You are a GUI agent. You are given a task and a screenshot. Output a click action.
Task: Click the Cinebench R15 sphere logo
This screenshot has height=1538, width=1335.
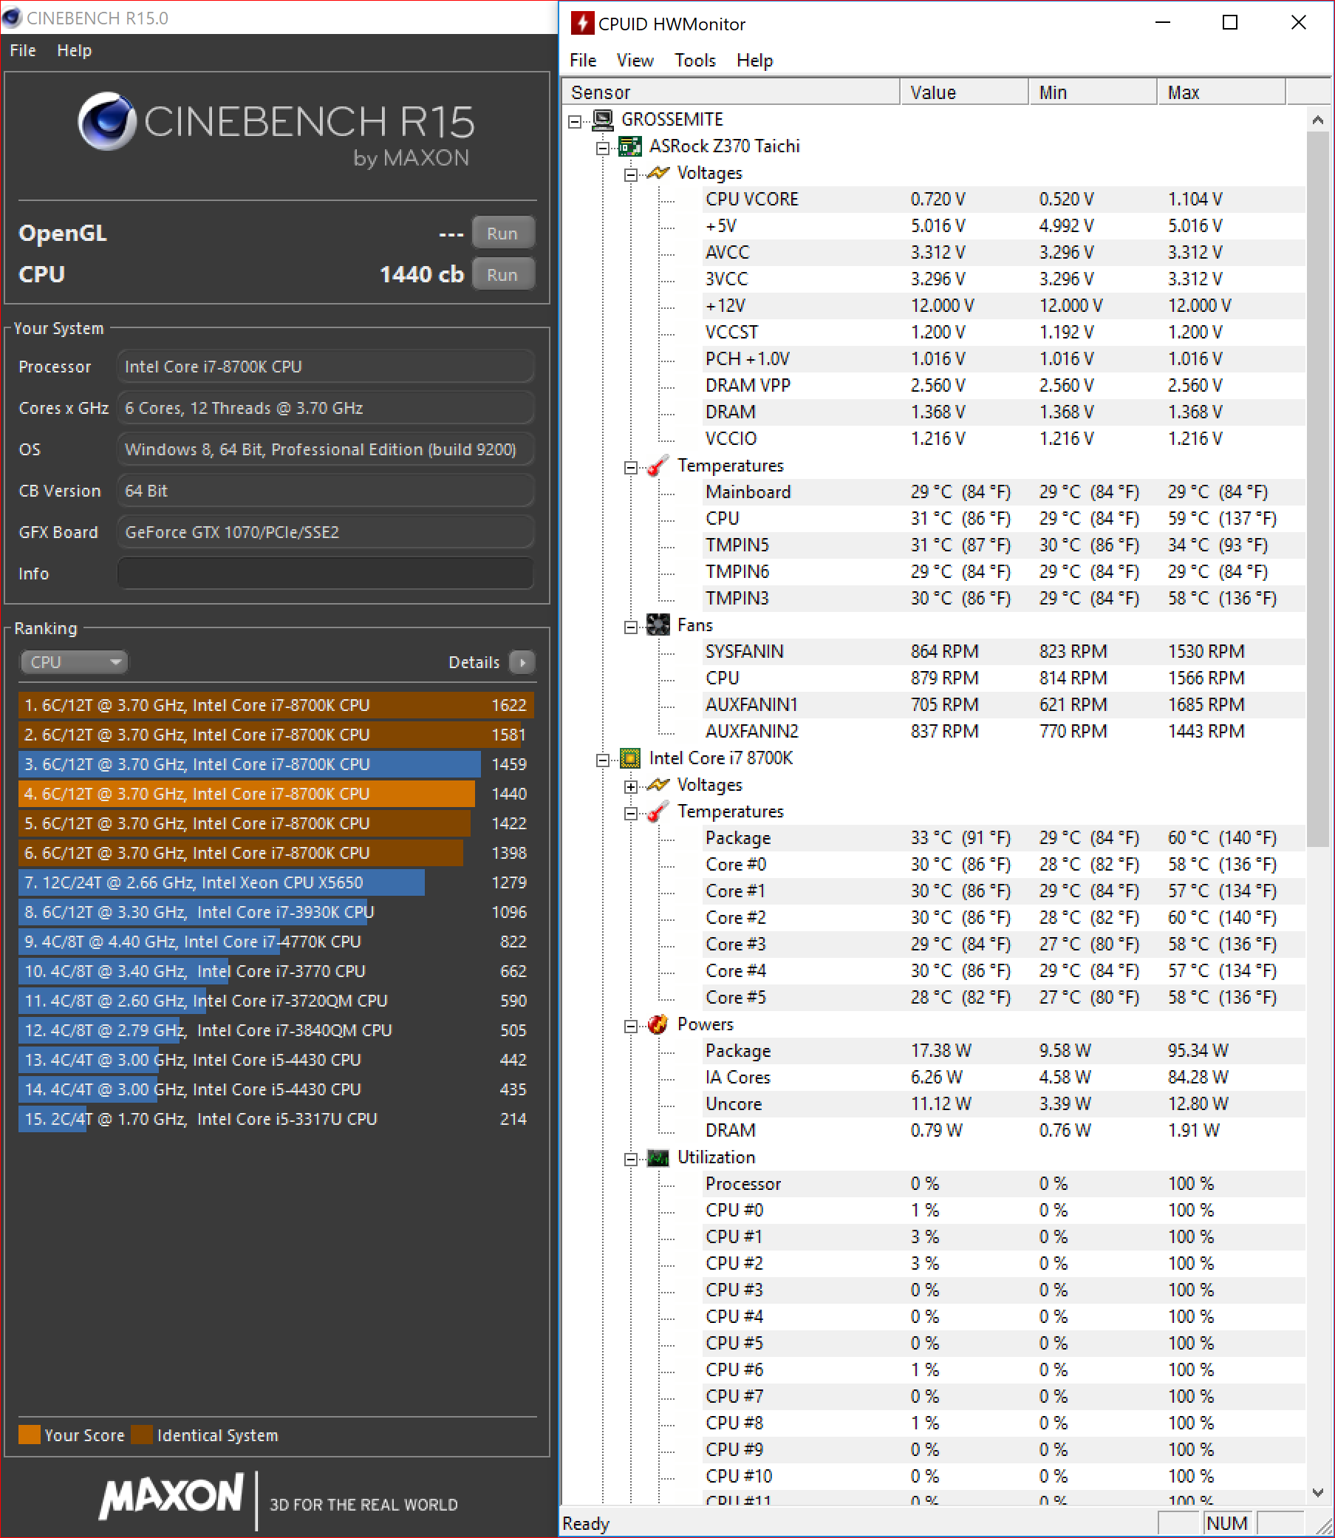point(106,120)
